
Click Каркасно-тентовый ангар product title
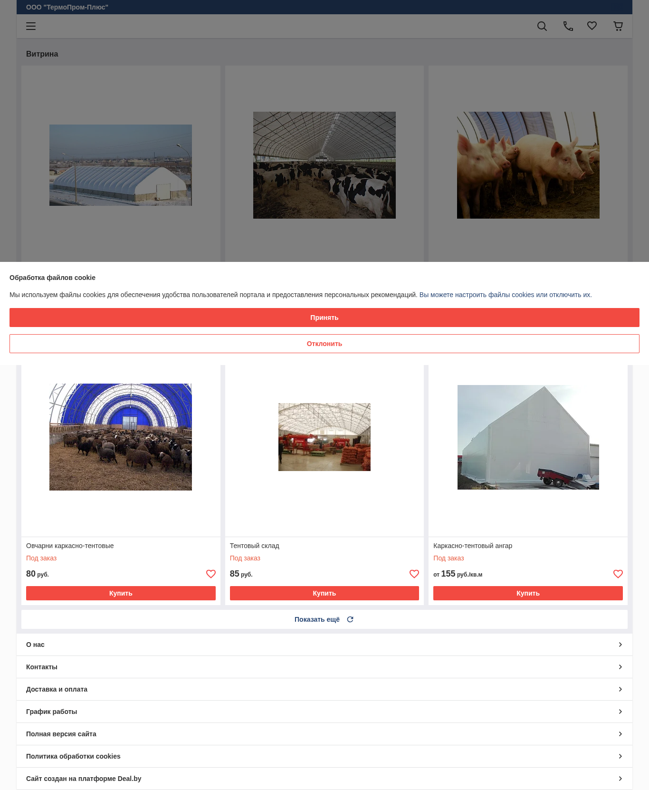473,546
